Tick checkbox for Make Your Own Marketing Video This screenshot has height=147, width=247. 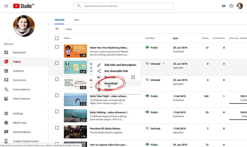57,47
